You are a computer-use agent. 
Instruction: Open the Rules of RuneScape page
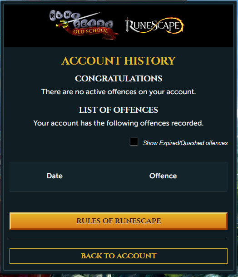[119, 221]
